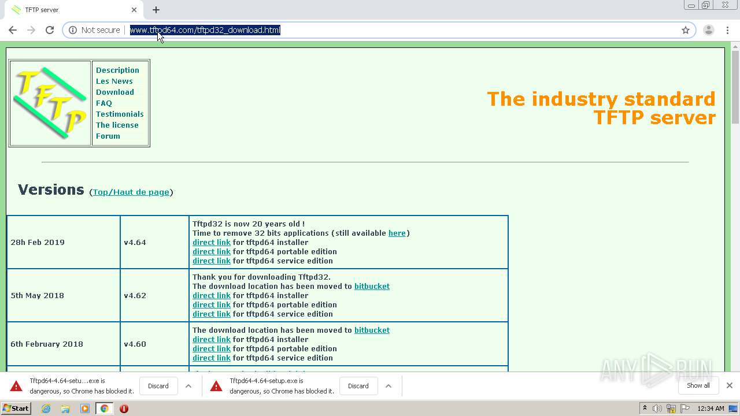This screenshot has width=740, height=416.
Task: Launch Internet Explorer from taskbar
Action: (46, 408)
